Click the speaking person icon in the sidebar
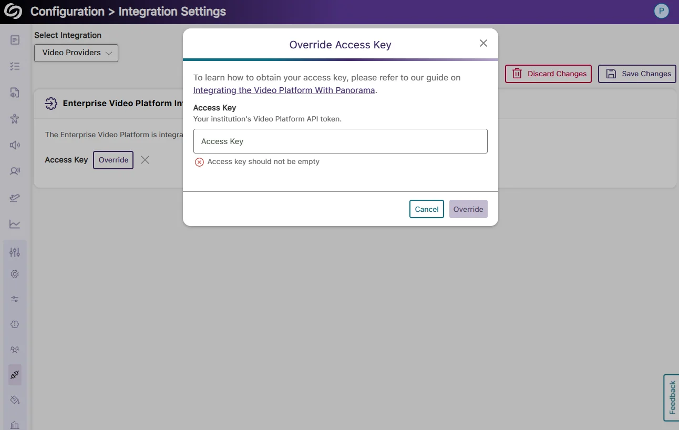The image size is (679, 430). [15, 171]
